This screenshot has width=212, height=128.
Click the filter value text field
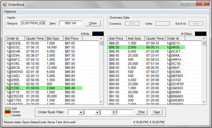(x=125, y=112)
